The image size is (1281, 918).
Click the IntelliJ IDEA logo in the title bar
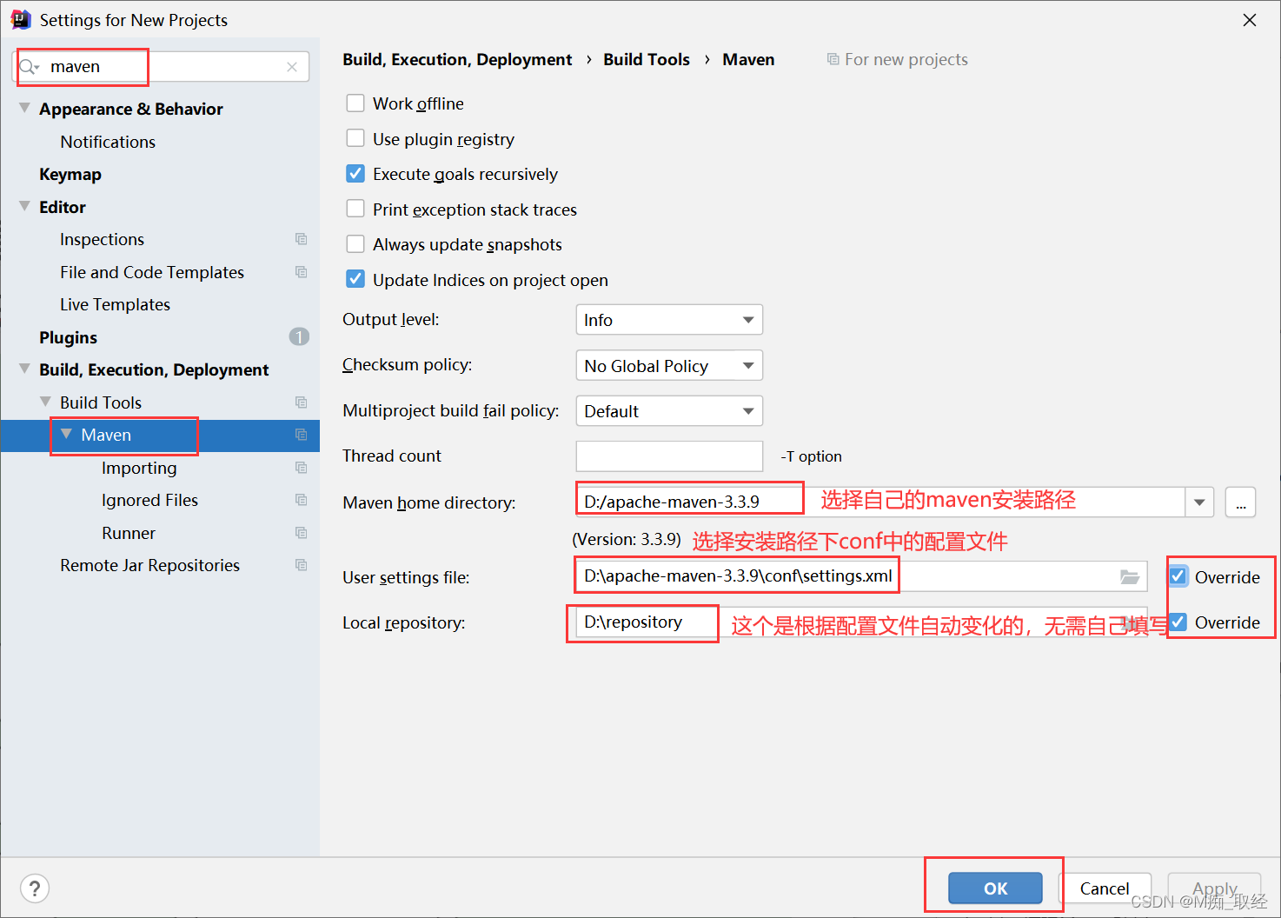(21, 19)
